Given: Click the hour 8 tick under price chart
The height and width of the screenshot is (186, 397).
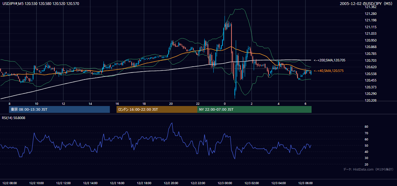Looking at the screenshot, I should (x=10, y=104).
